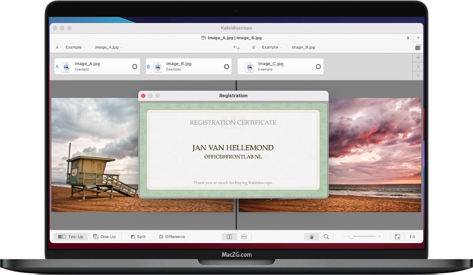This screenshot has height=275, width=473.
Task: Open the Image_B.jpg path dropdown
Action: [305, 47]
